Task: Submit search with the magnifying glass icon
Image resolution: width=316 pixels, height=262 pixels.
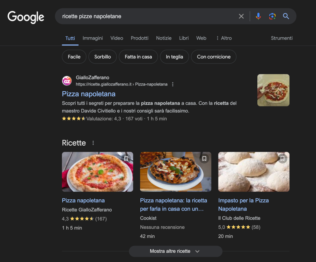Action: click(286, 16)
